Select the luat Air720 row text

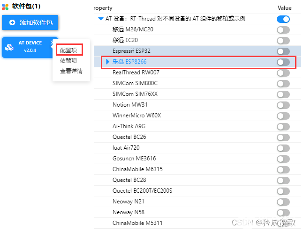click(x=126, y=148)
